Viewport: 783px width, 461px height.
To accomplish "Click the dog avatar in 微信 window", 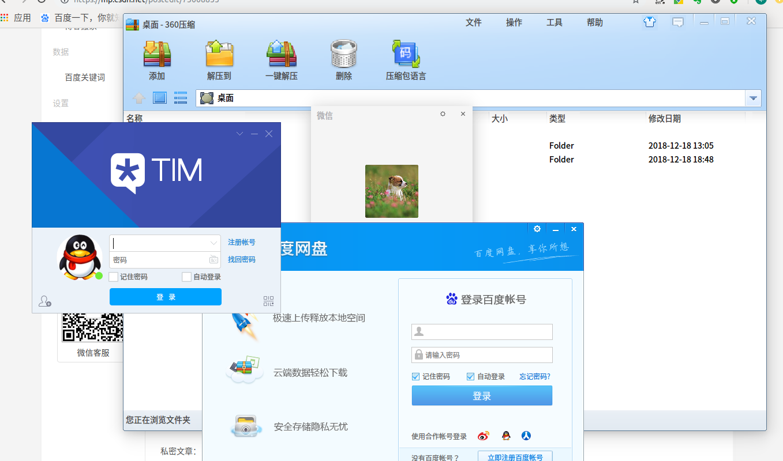I will pos(392,191).
